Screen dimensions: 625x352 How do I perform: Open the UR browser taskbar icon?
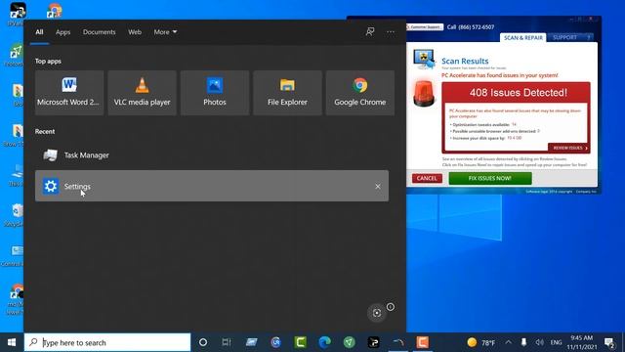[x=275, y=342]
